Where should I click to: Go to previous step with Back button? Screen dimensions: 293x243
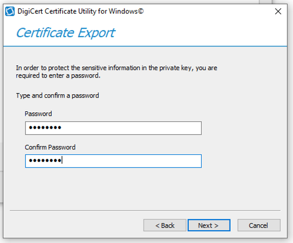click(x=165, y=225)
